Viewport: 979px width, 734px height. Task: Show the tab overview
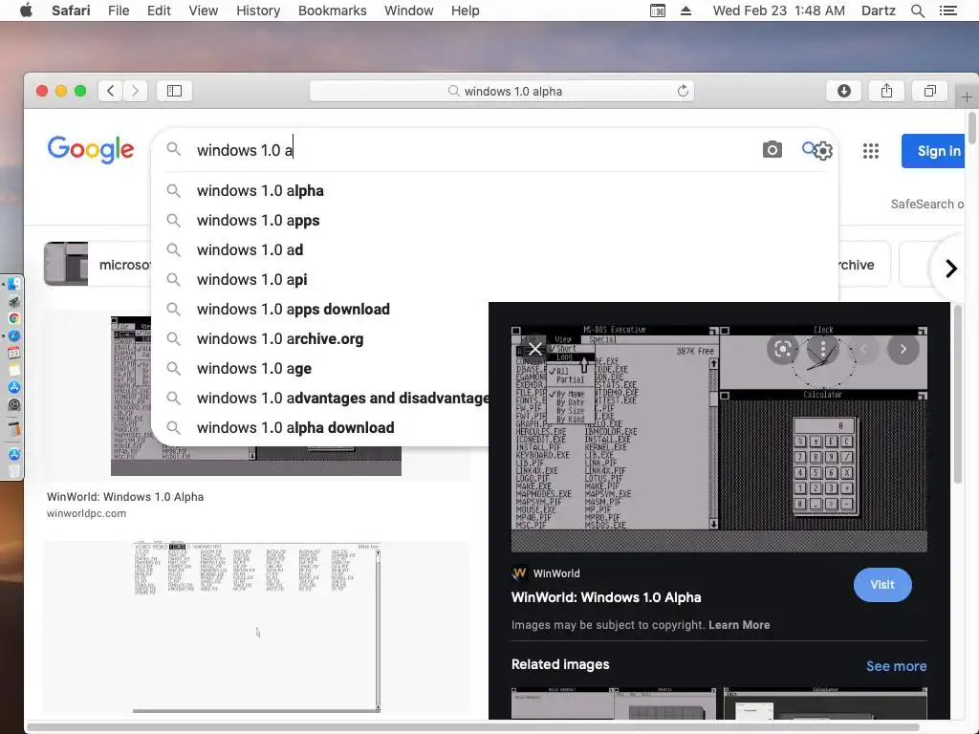pos(929,91)
